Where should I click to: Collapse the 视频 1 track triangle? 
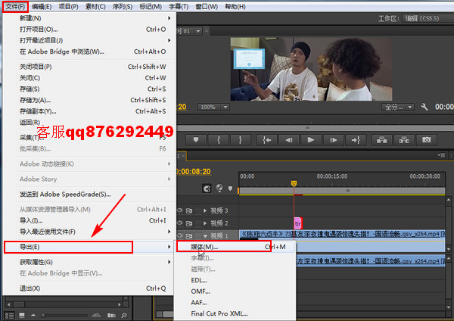(x=205, y=236)
